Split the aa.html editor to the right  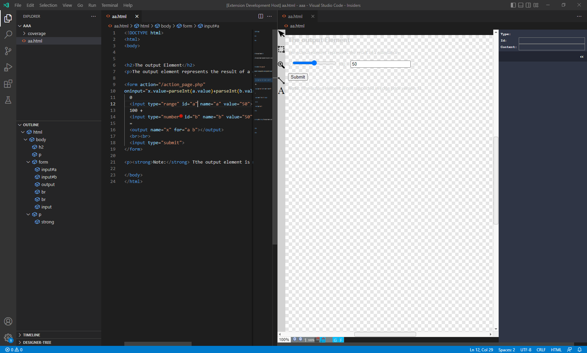[261, 16]
